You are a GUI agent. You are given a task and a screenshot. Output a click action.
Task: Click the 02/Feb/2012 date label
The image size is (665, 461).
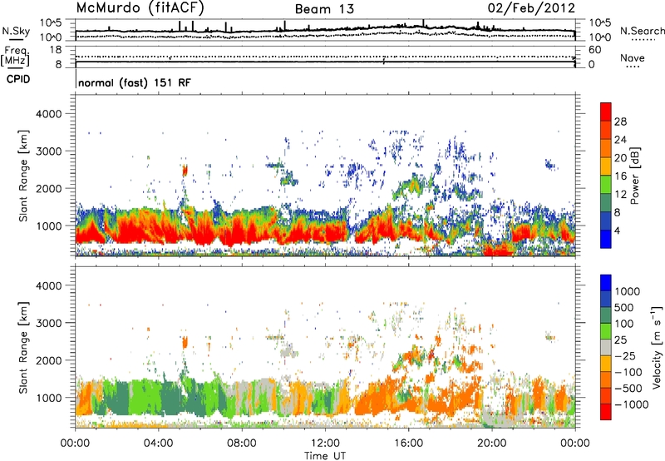[x=531, y=8]
